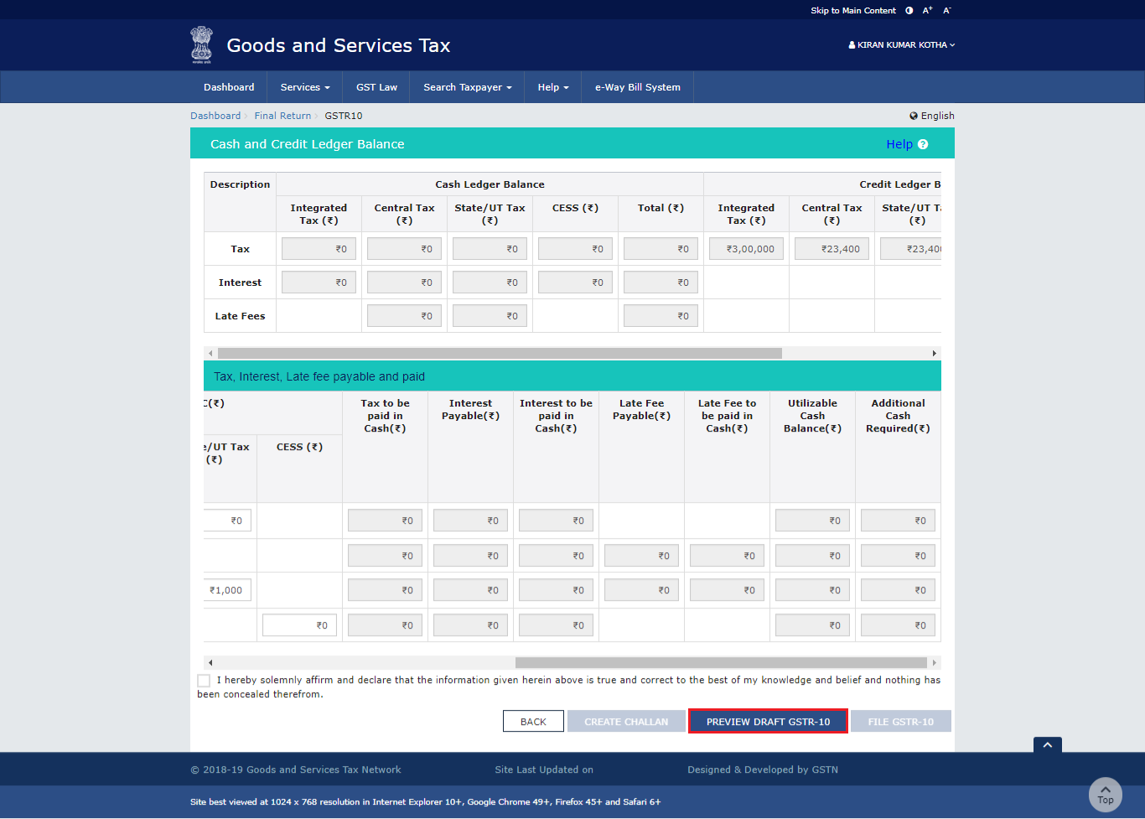
Task: Expand the Search Taxpayer dropdown
Action: pos(466,86)
